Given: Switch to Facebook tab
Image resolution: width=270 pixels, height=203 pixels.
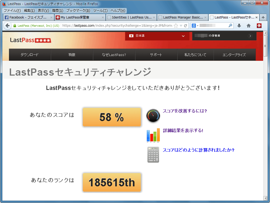Looking at the screenshot, I should pyautogui.click(x=29, y=17).
